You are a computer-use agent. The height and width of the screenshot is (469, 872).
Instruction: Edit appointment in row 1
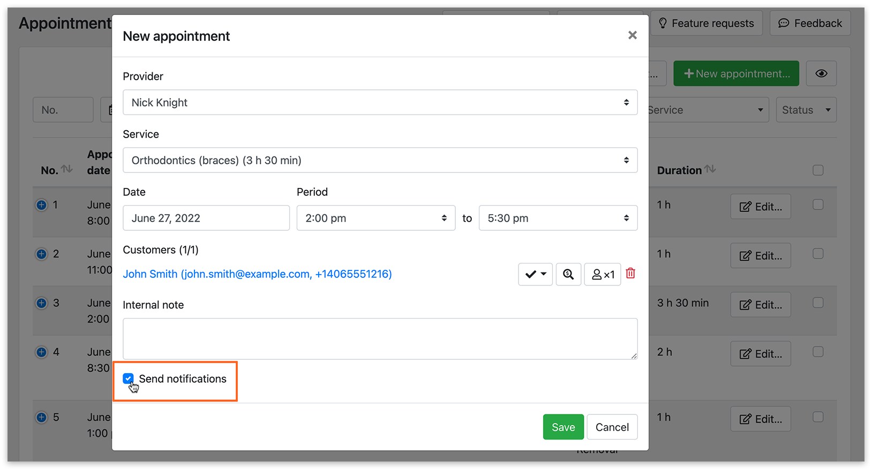(x=761, y=207)
